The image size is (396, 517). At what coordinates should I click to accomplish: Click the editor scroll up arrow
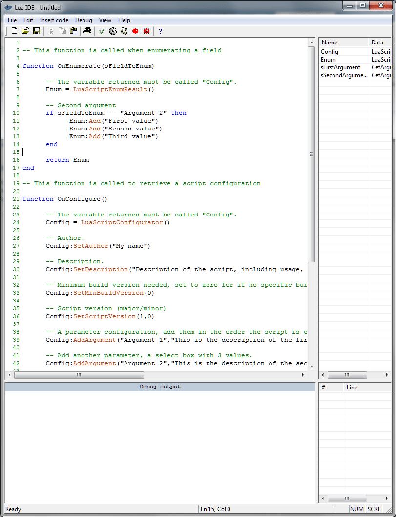tap(312, 42)
